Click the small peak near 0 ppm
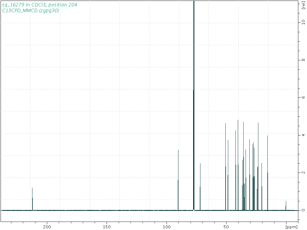The image size is (307, 230). pos(286,205)
